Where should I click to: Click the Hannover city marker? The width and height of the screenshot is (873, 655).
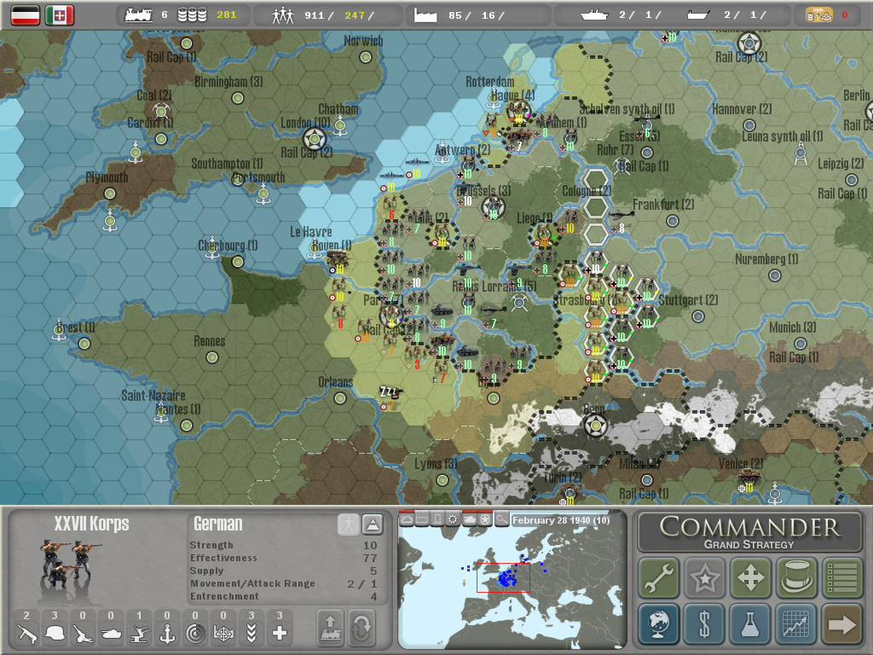tap(749, 125)
